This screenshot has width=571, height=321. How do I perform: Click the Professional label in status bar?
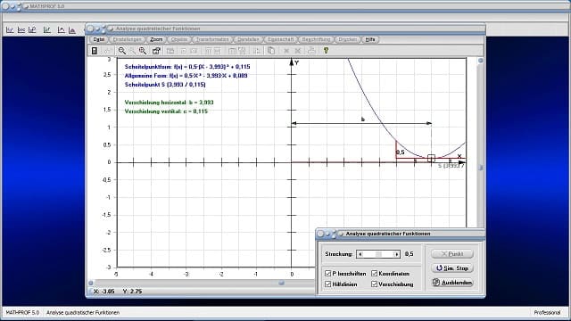(x=547, y=312)
